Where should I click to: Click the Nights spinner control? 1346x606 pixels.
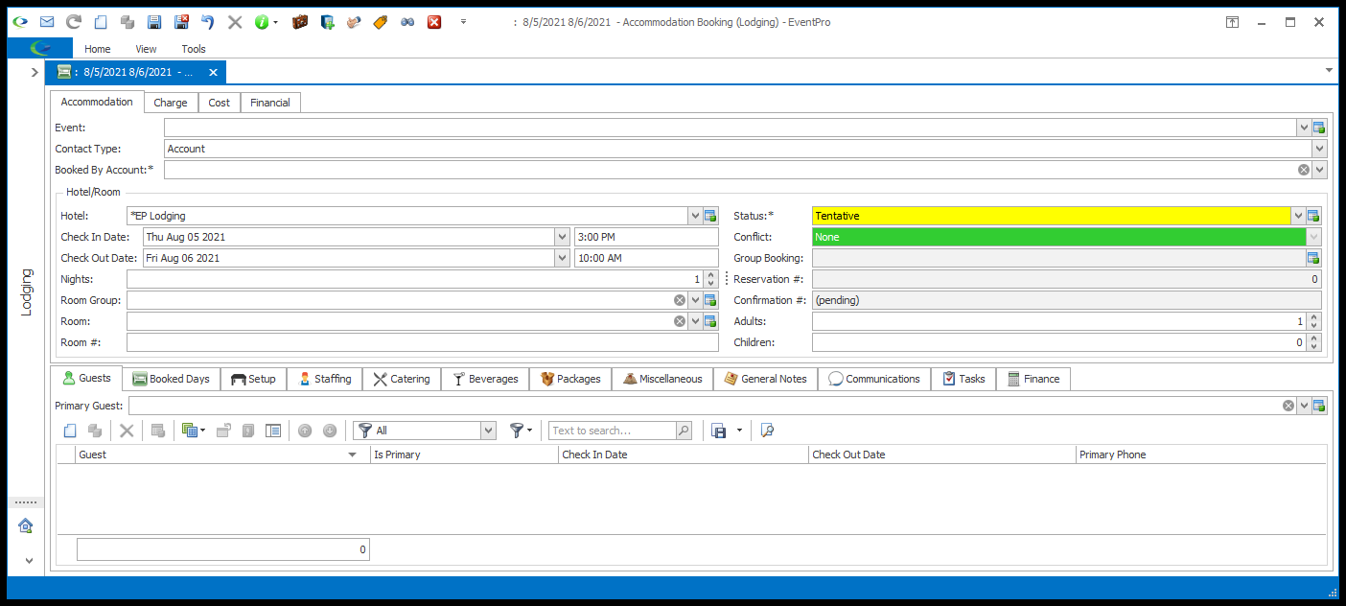(710, 279)
